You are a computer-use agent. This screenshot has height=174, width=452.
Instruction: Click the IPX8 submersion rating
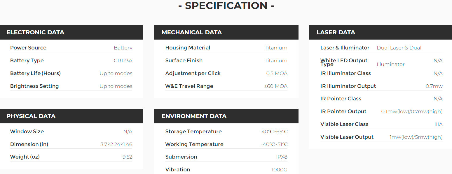click(x=282, y=157)
